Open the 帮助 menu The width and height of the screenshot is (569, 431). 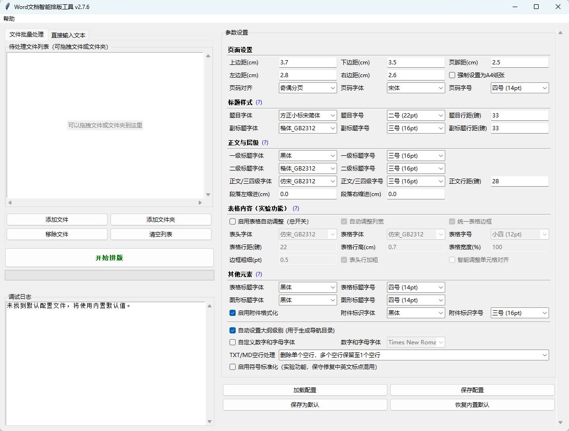(x=9, y=19)
